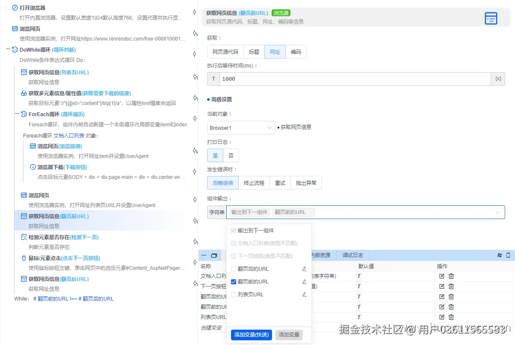Screen dimensions: 515x345
Task: Minimize the bottom variables panel
Action: pos(204,255)
